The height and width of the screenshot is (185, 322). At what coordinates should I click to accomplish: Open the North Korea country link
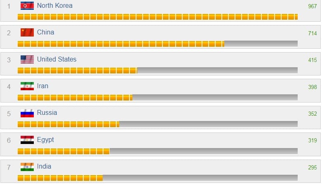tap(54, 6)
